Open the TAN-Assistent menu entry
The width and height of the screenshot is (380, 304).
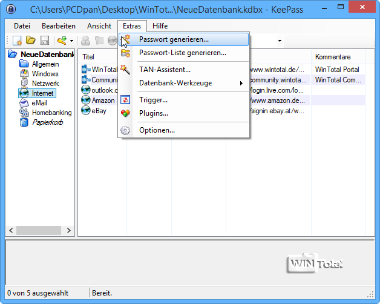coord(184,70)
